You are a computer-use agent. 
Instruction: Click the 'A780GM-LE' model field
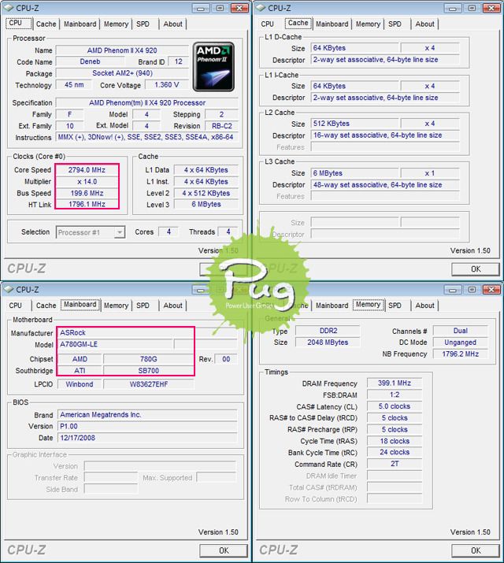(115, 344)
